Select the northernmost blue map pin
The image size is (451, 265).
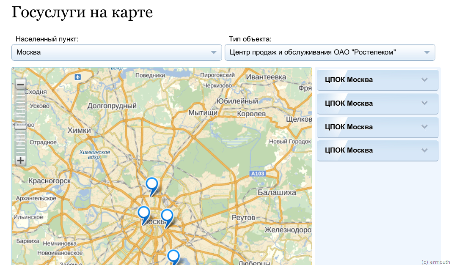point(152,186)
